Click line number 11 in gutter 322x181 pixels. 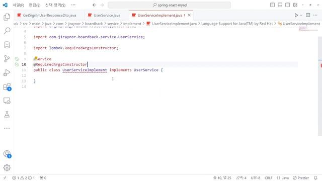click(x=24, y=70)
